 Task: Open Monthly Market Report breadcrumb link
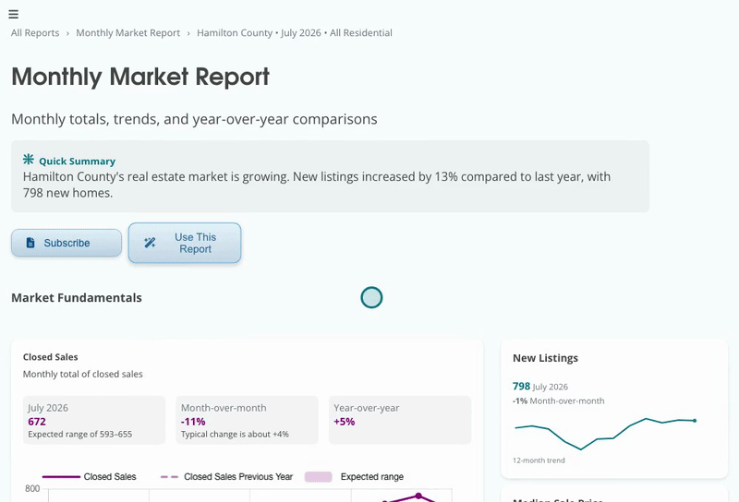[x=127, y=33]
